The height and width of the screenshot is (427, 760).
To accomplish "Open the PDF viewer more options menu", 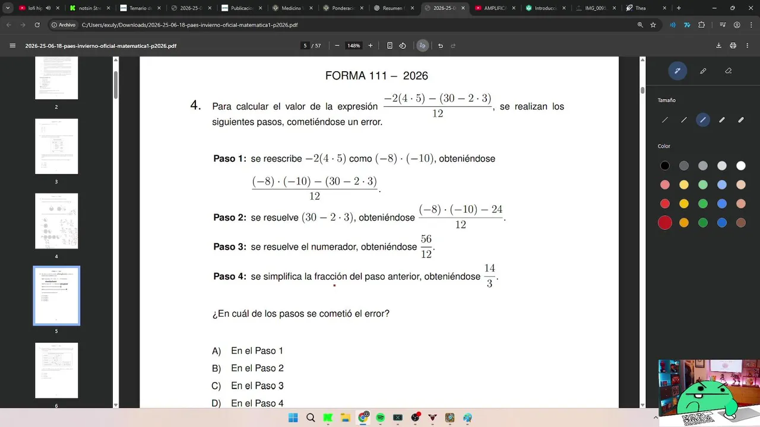I will pyautogui.click(x=748, y=46).
